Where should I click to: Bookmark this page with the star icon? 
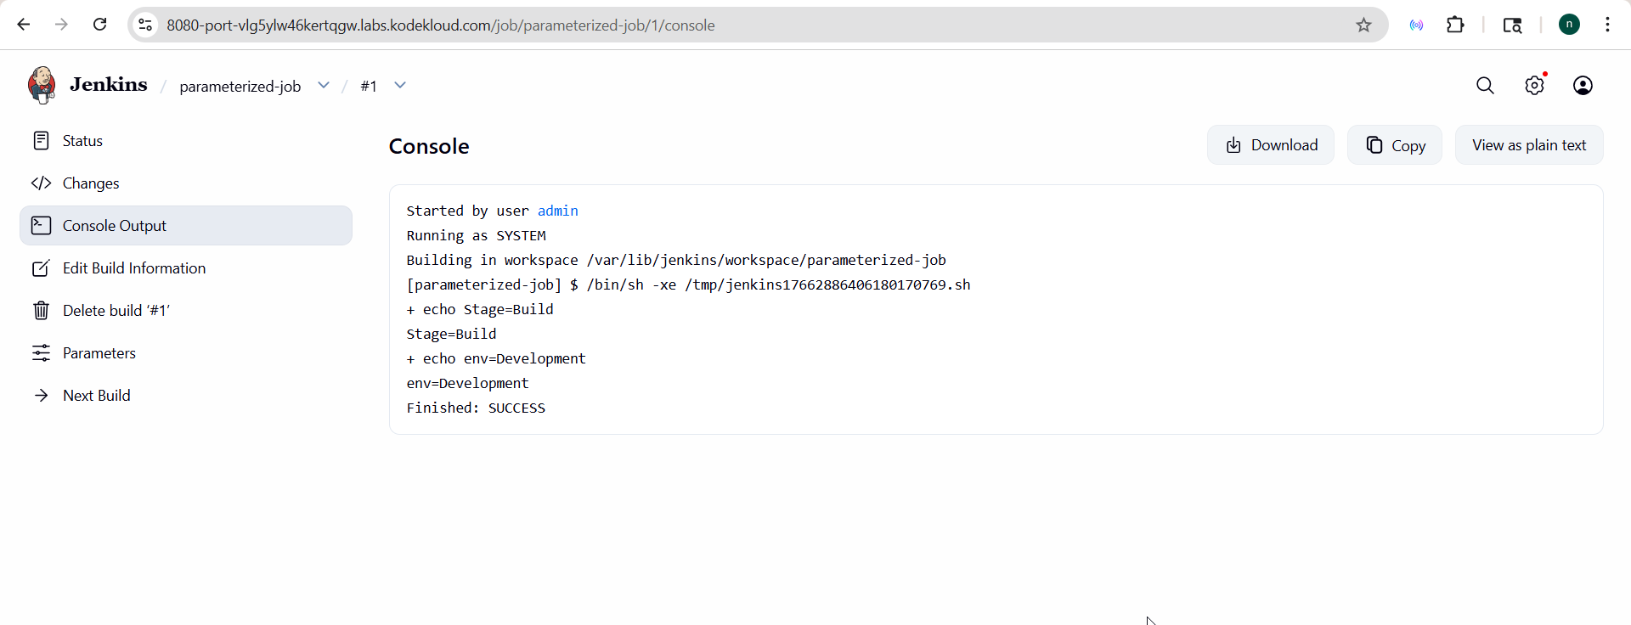[x=1364, y=25]
